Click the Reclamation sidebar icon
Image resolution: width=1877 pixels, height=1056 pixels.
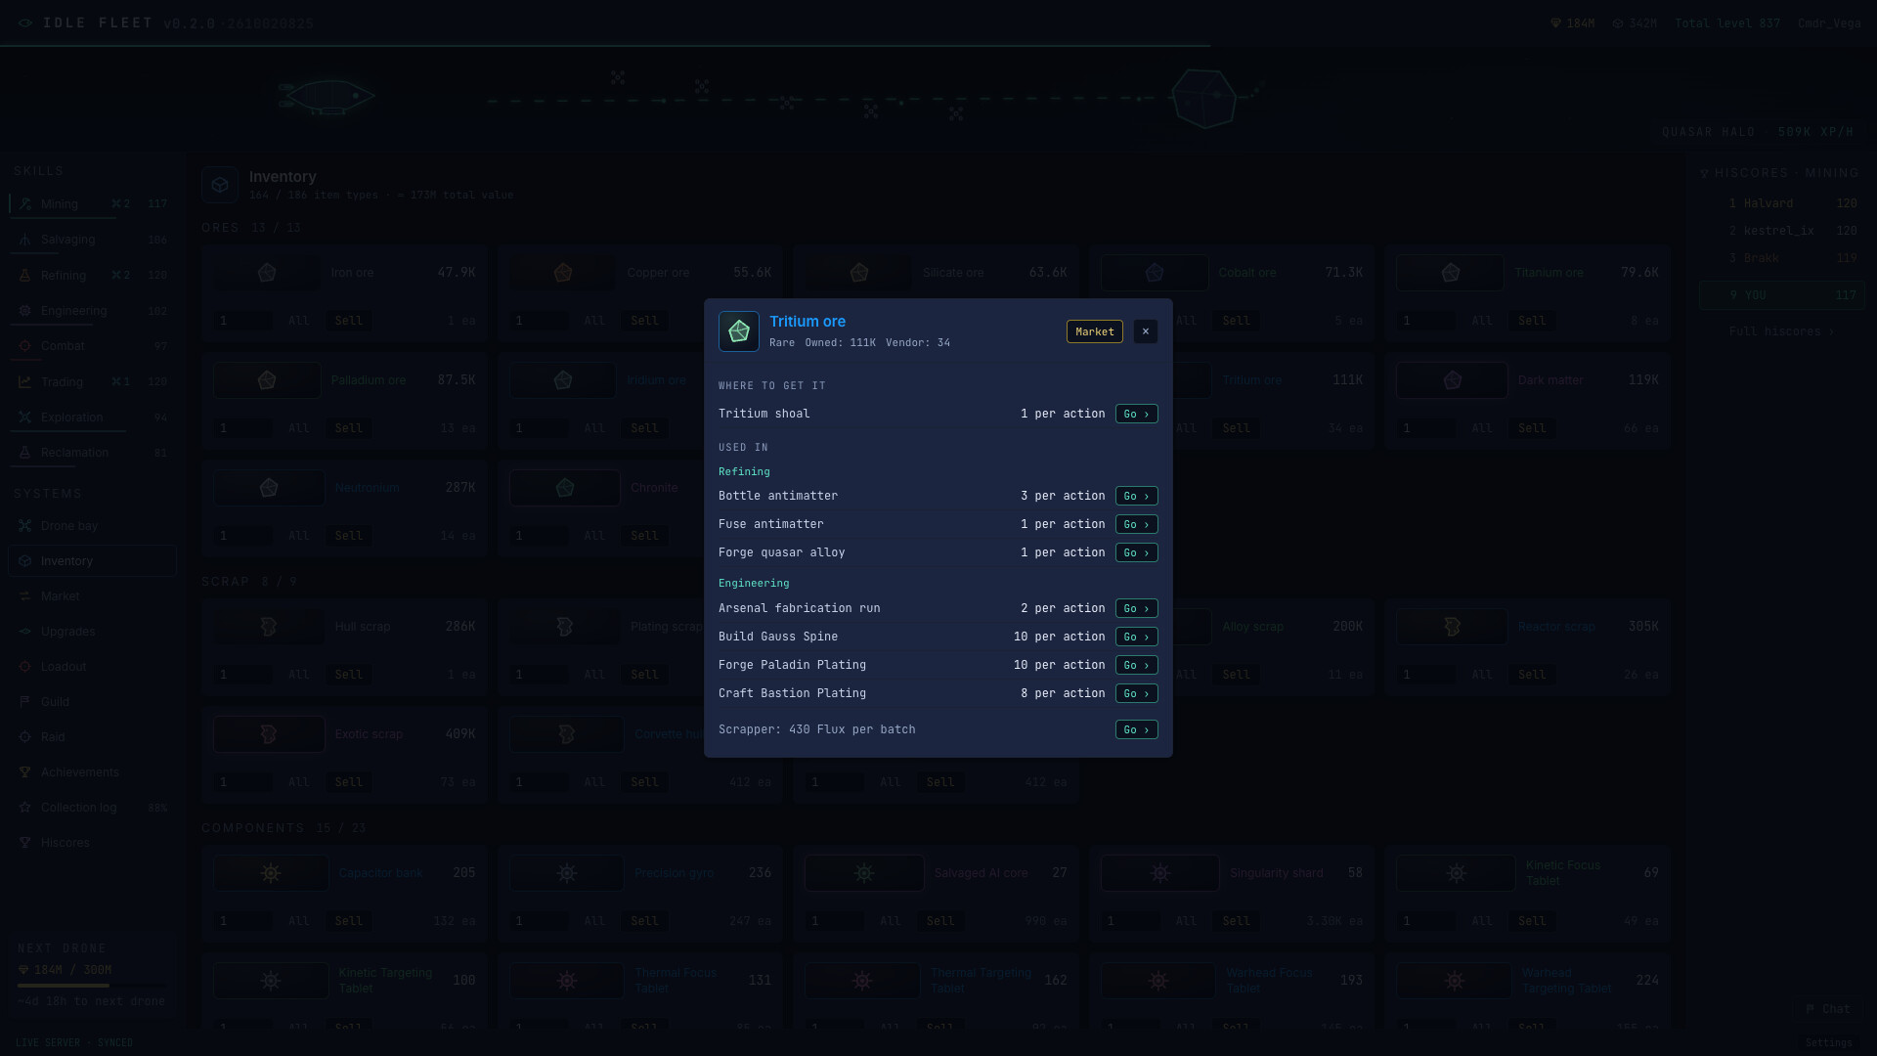coord(25,453)
